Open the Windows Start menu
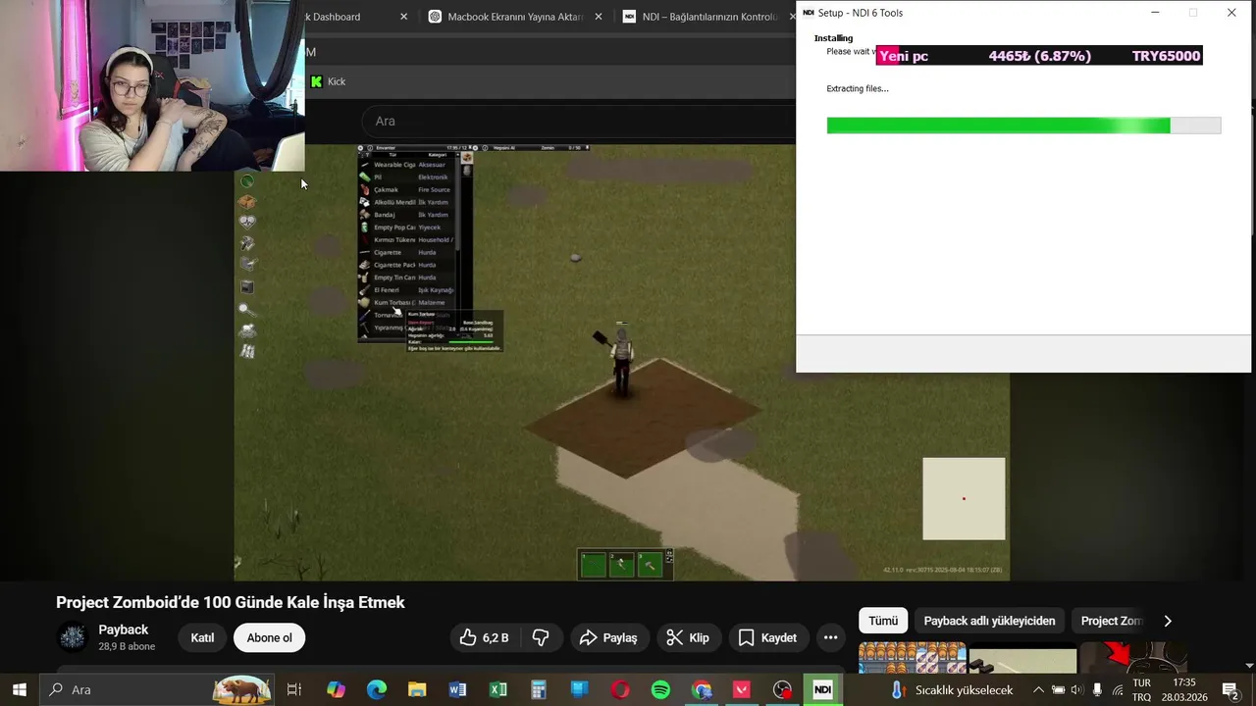This screenshot has width=1256, height=706. tap(19, 689)
